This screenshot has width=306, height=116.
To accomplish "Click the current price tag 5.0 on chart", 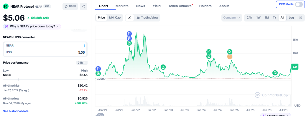I will coord(295,67).
